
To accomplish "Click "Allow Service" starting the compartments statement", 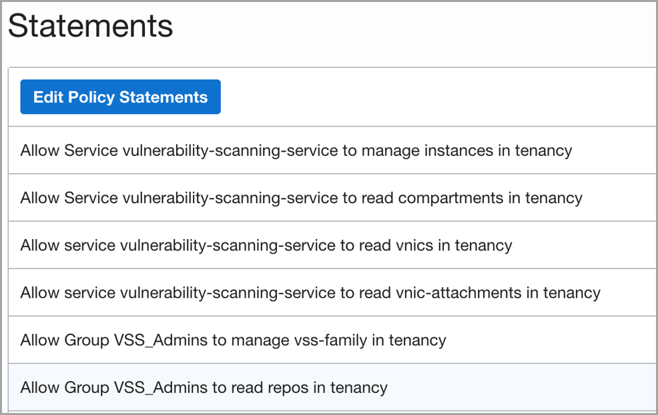I will tap(69, 198).
